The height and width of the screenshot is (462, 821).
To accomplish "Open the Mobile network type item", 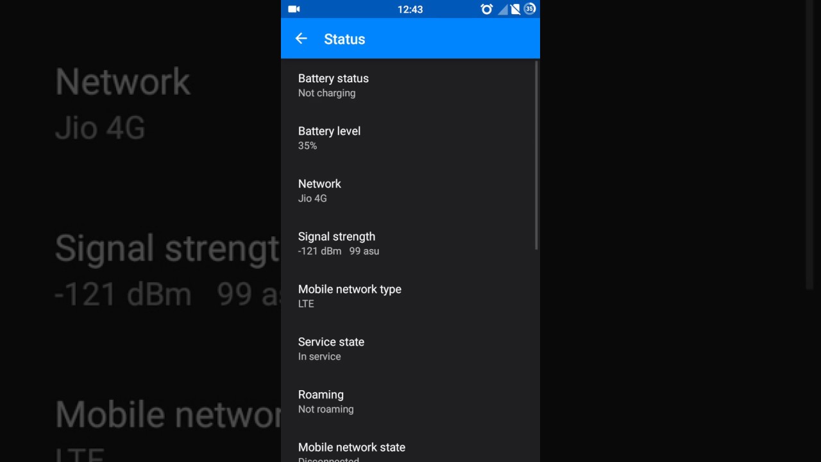I will point(408,296).
